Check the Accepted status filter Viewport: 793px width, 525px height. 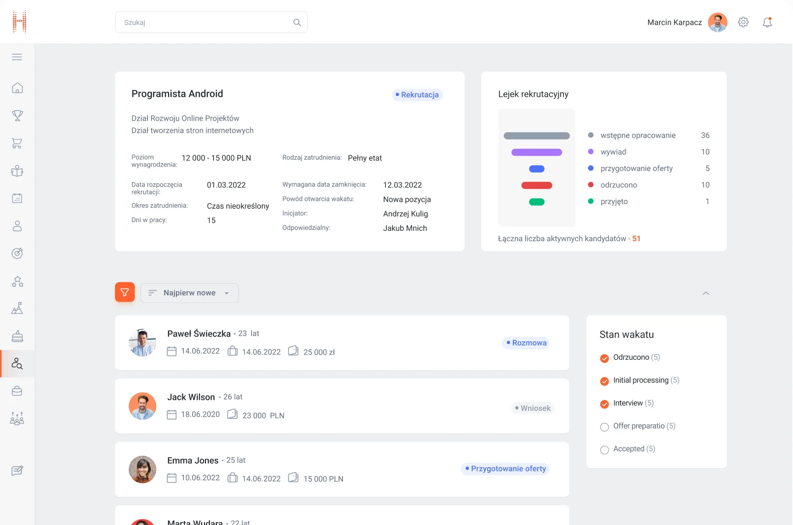tap(604, 450)
